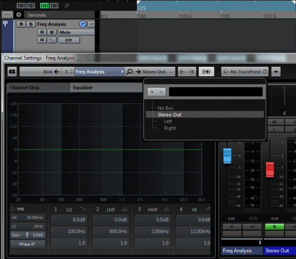
Task: Click the track type icon on the Freq Analysis track
Action: (x=5, y=23)
